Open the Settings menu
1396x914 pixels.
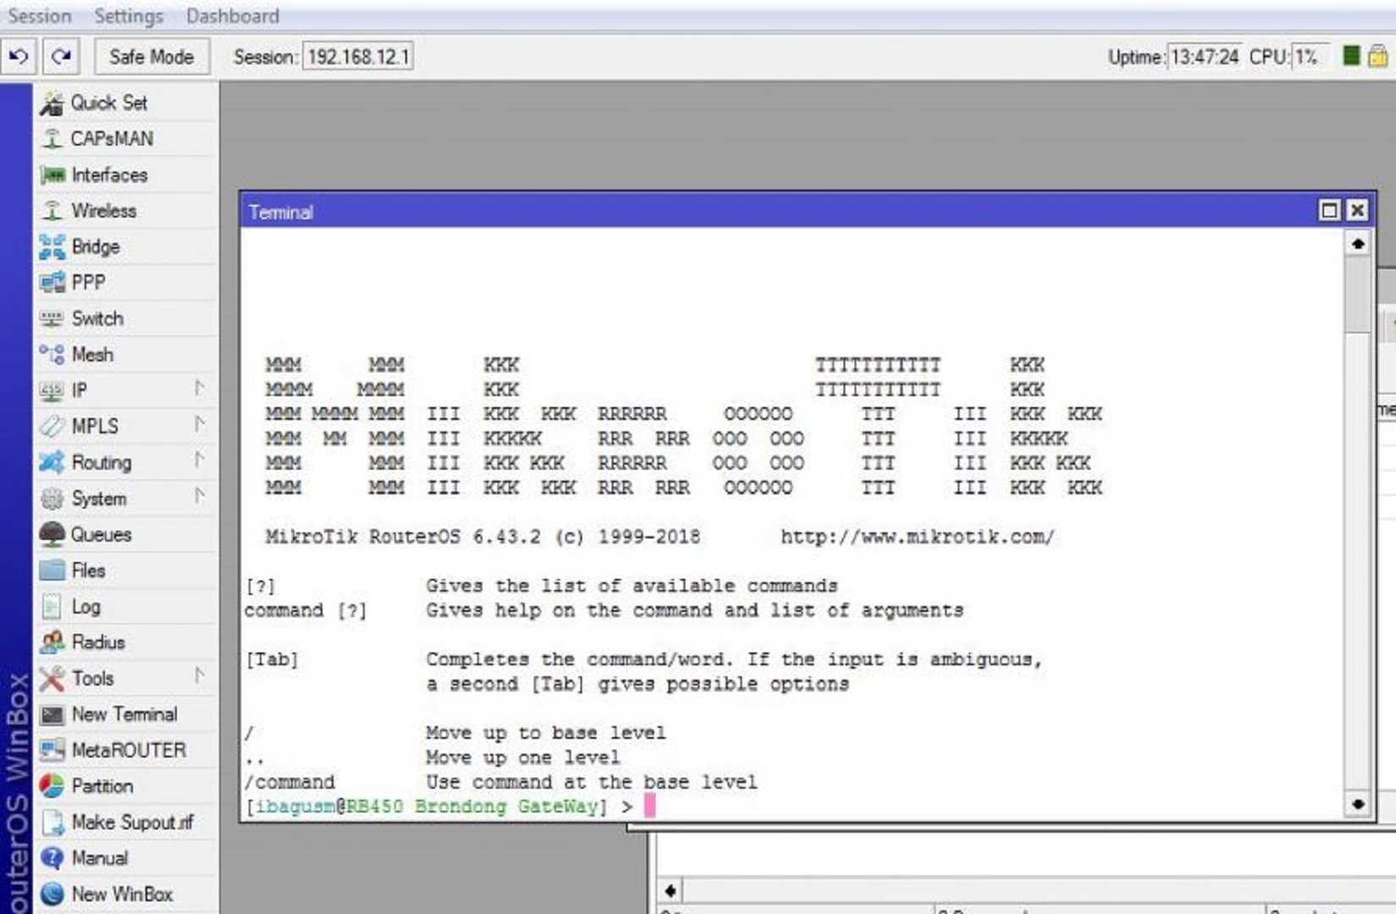coord(129,16)
